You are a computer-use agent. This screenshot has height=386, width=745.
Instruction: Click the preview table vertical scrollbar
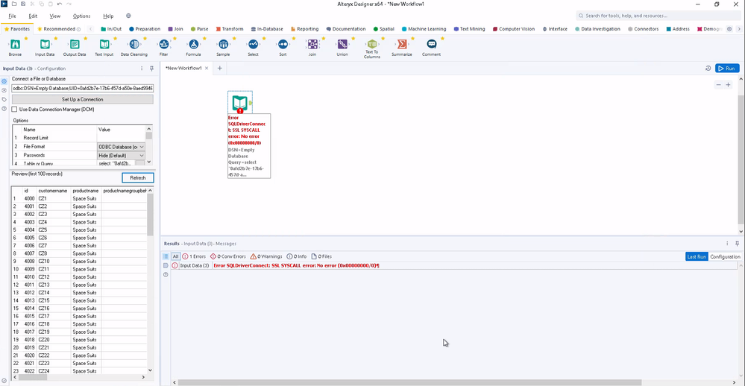pos(150,215)
